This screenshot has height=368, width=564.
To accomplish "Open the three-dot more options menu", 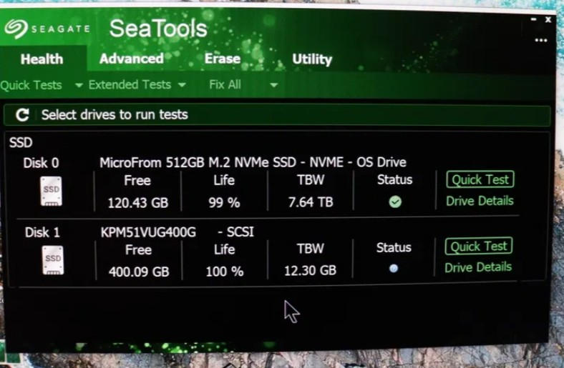I will coord(540,40).
